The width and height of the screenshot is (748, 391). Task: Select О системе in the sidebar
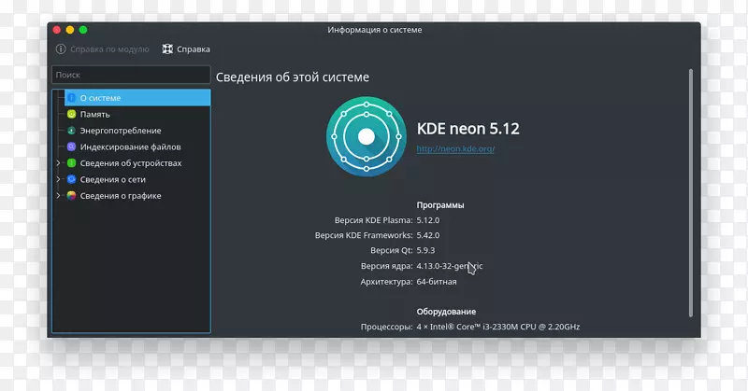coord(137,98)
